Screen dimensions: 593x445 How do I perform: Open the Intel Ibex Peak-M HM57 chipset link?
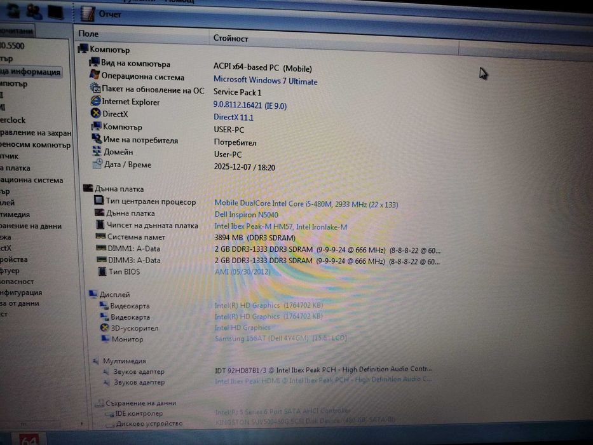pos(281,226)
